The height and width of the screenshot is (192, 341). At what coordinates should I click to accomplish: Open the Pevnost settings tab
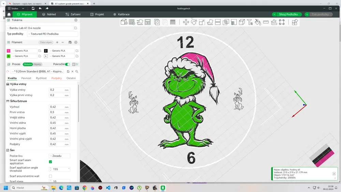pyautogui.click(x=26, y=78)
